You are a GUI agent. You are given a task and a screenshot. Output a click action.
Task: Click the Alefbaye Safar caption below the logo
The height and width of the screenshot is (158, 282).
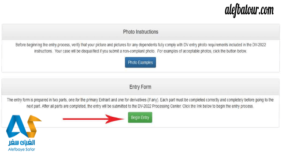tap(22, 149)
